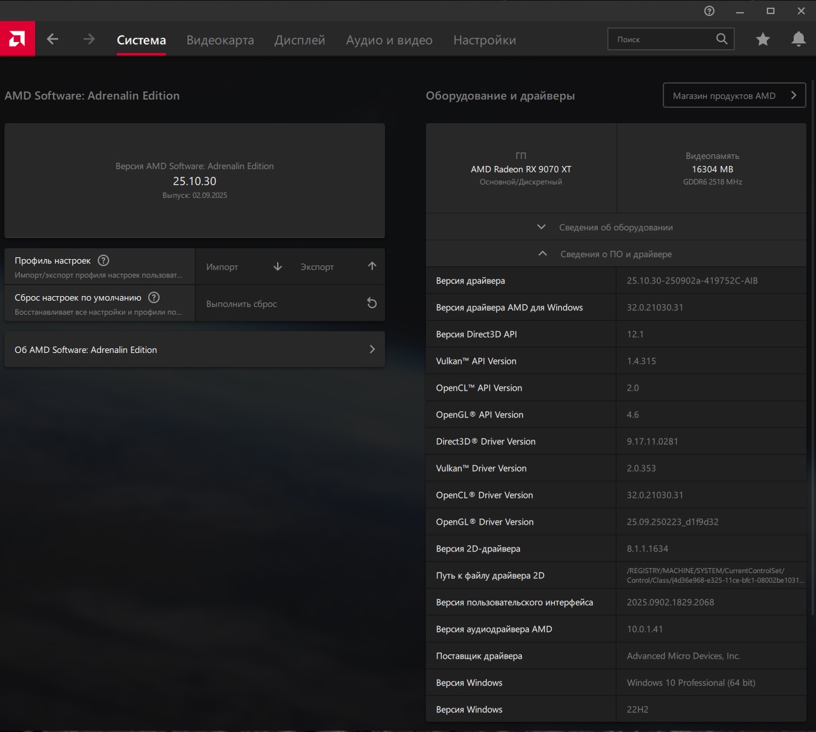Click the Импорт down-arrow icon
816x732 pixels.
[x=278, y=267]
